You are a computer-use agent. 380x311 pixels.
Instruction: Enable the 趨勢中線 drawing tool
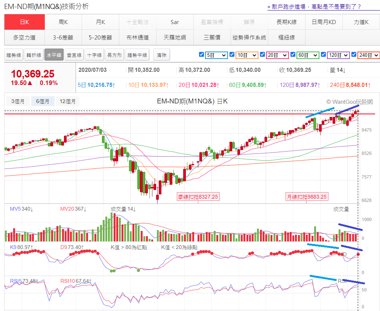[137, 55]
